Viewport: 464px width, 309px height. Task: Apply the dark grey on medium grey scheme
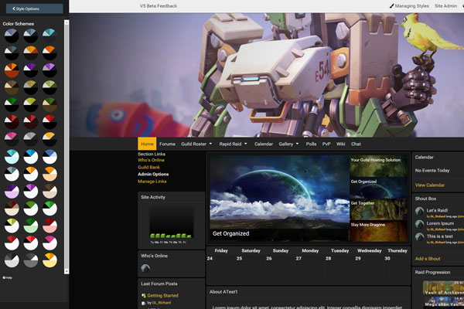[30, 260]
